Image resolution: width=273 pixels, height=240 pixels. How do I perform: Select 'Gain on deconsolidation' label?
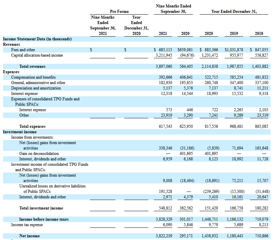tap(39, 154)
